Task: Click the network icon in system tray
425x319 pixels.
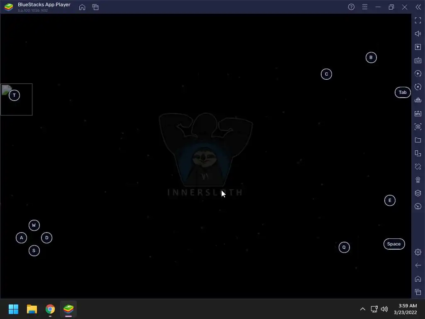Action: click(x=374, y=309)
